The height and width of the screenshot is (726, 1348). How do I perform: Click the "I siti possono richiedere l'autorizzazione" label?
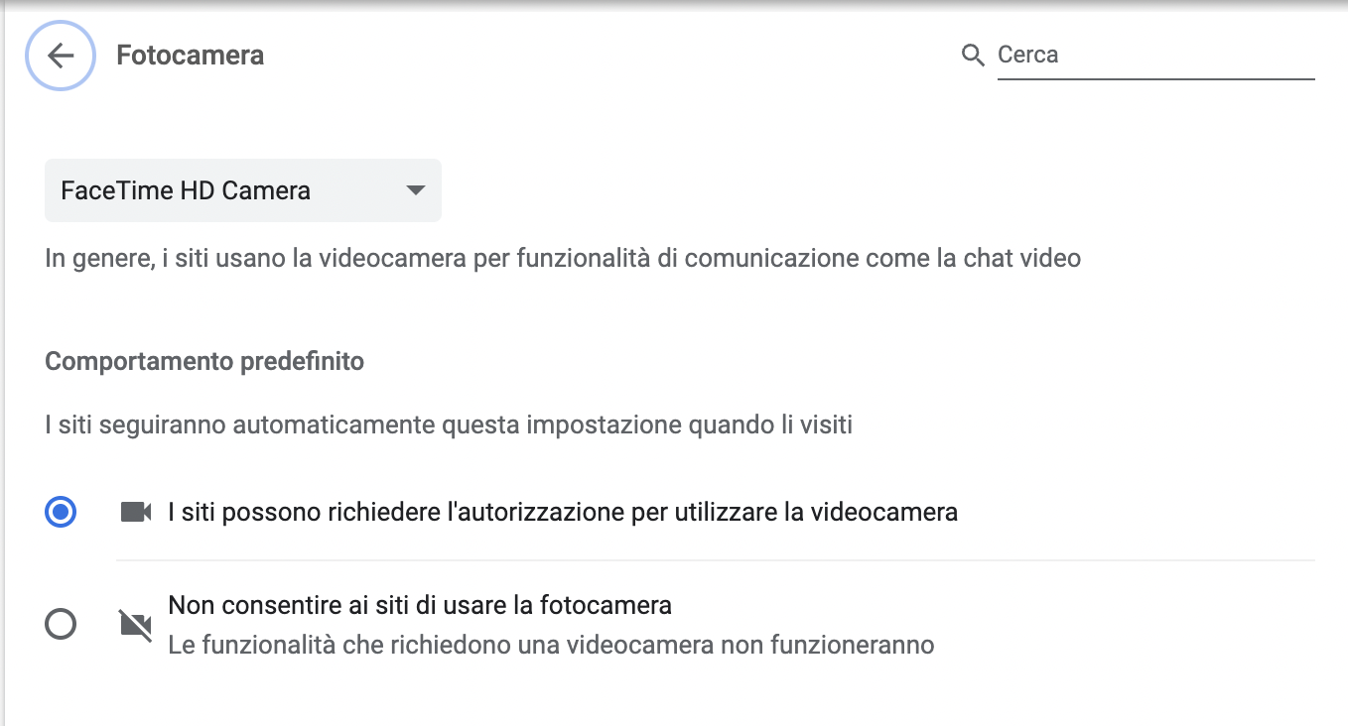(x=563, y=513)
